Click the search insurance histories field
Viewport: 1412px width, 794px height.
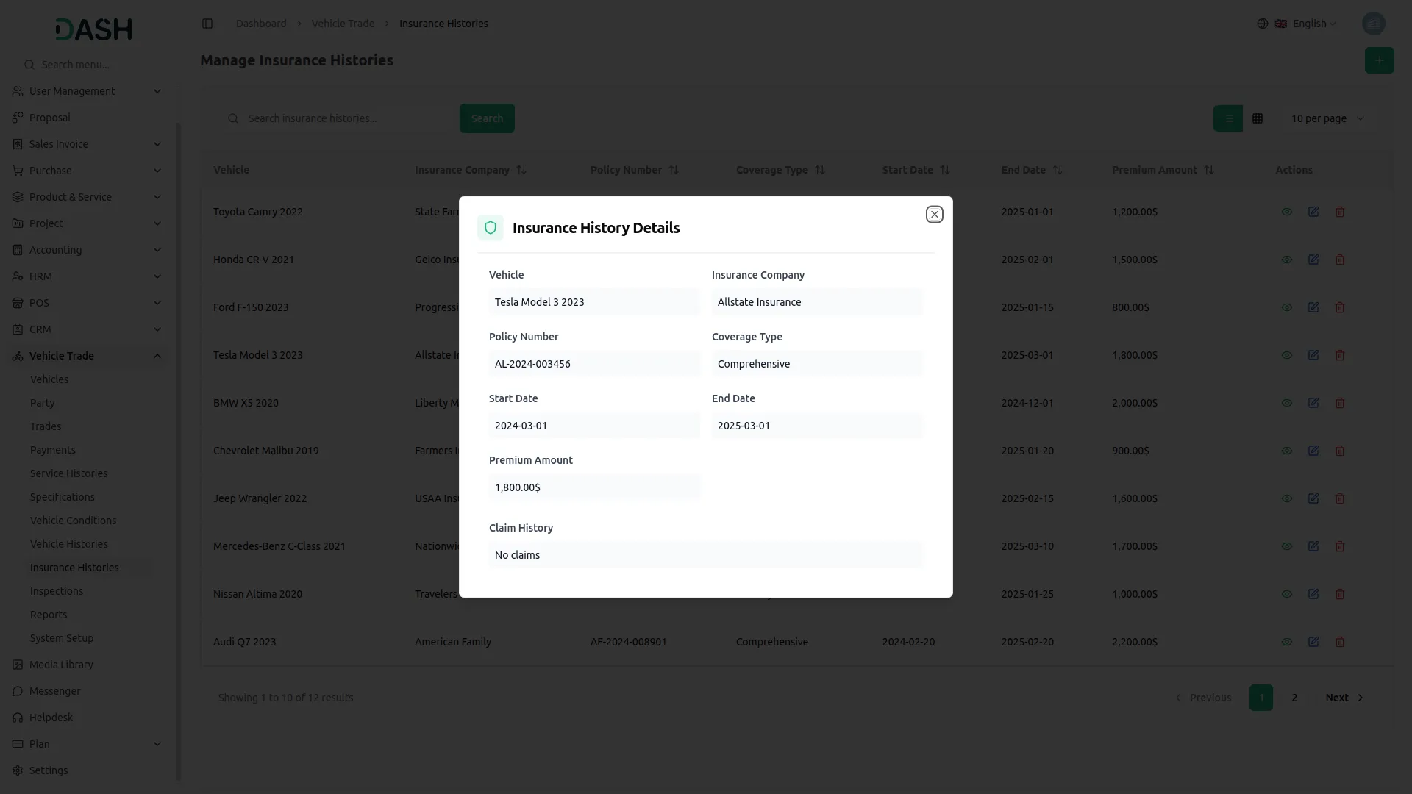pos(346,118)
